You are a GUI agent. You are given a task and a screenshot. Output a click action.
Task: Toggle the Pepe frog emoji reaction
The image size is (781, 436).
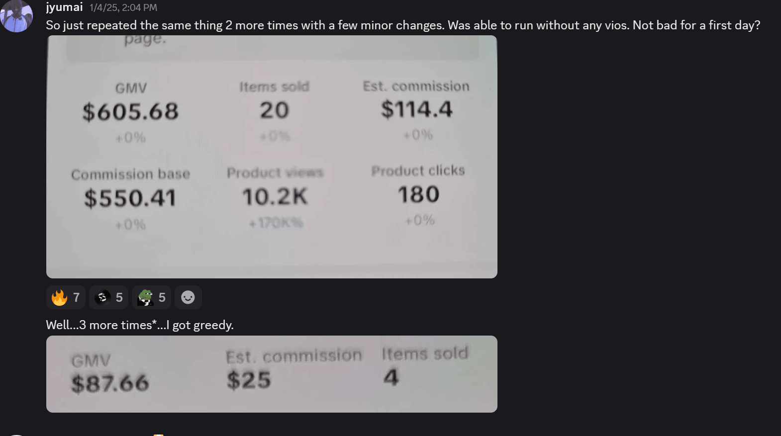coord(152,297)
